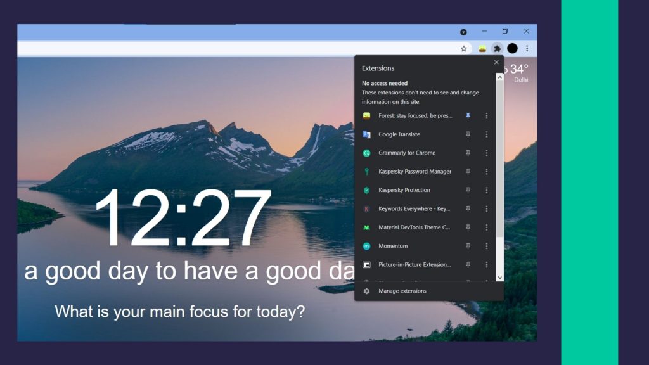The image size is (649, 365).
Task: Click the extensions list scroll down arrow
Action: [499, 277]
